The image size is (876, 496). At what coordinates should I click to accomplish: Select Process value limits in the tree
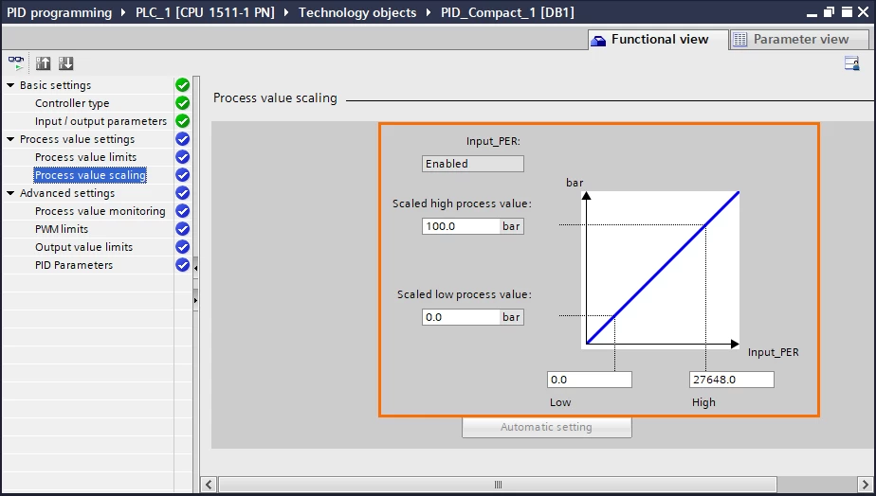click(85, 157)
